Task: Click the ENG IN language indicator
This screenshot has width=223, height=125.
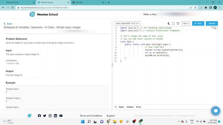Action: pos(192,122)
